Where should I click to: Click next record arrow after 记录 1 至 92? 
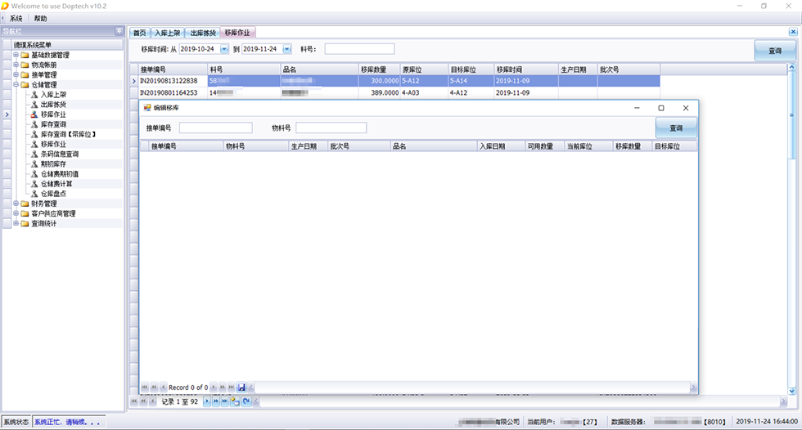pos(207,401)
